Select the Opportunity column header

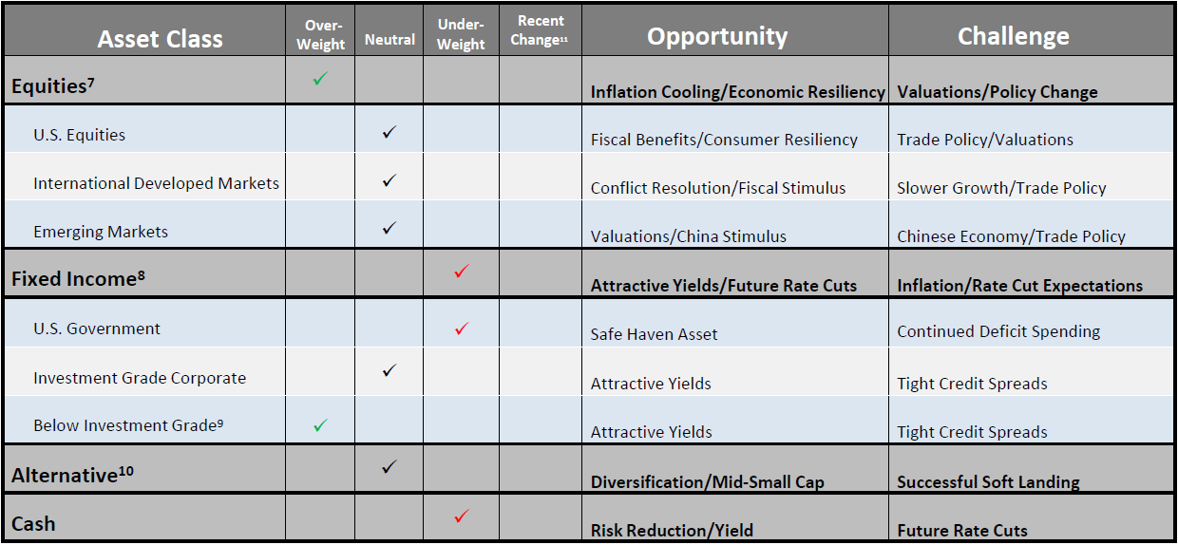tap(717, 36)
